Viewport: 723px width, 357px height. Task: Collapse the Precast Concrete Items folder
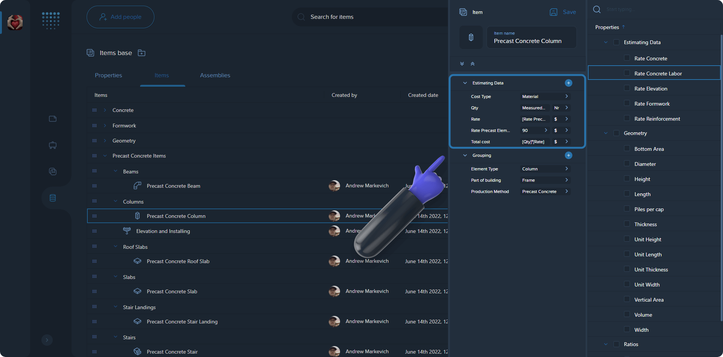105,156
